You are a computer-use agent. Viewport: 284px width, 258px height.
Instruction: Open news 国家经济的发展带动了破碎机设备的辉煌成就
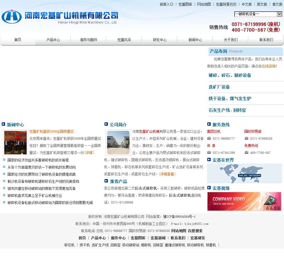click(41, 174)
